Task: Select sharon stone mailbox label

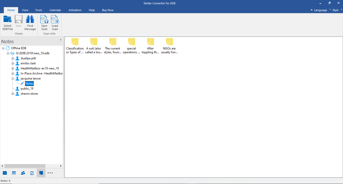Action: click(29, 94)
